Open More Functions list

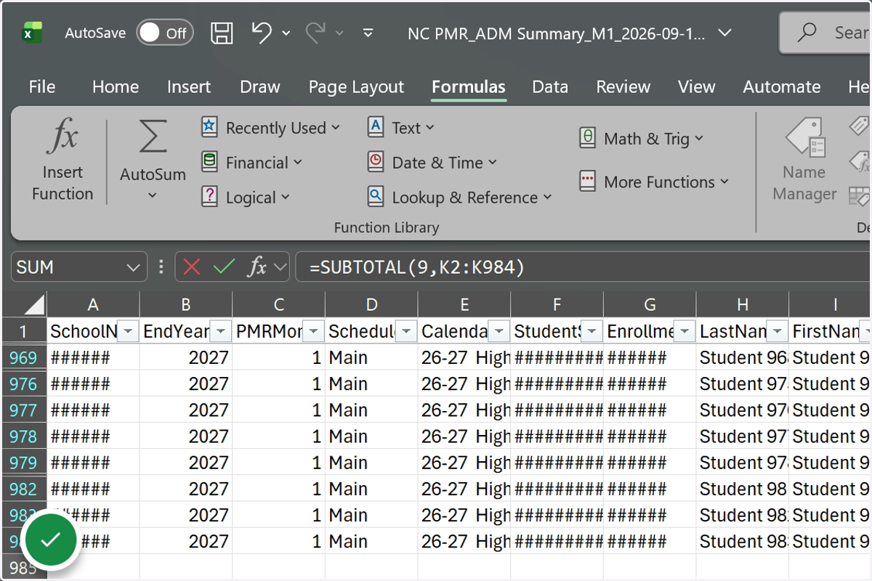[x=654, y=182]
